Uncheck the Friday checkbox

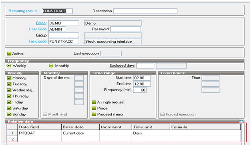click(x=9, y=102)
